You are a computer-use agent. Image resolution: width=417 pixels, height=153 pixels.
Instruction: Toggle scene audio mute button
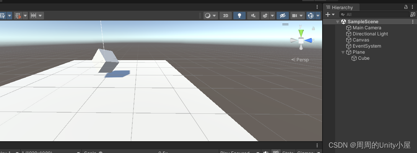[x=253, y=16]
